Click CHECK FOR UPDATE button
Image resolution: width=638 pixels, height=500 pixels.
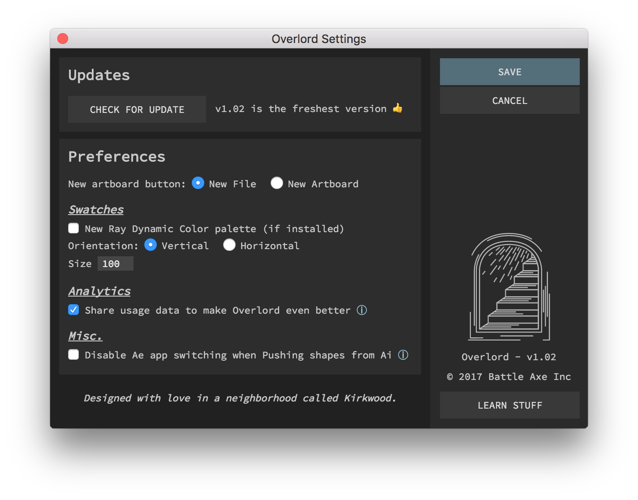pyautogui.click(x=137, y=109)
